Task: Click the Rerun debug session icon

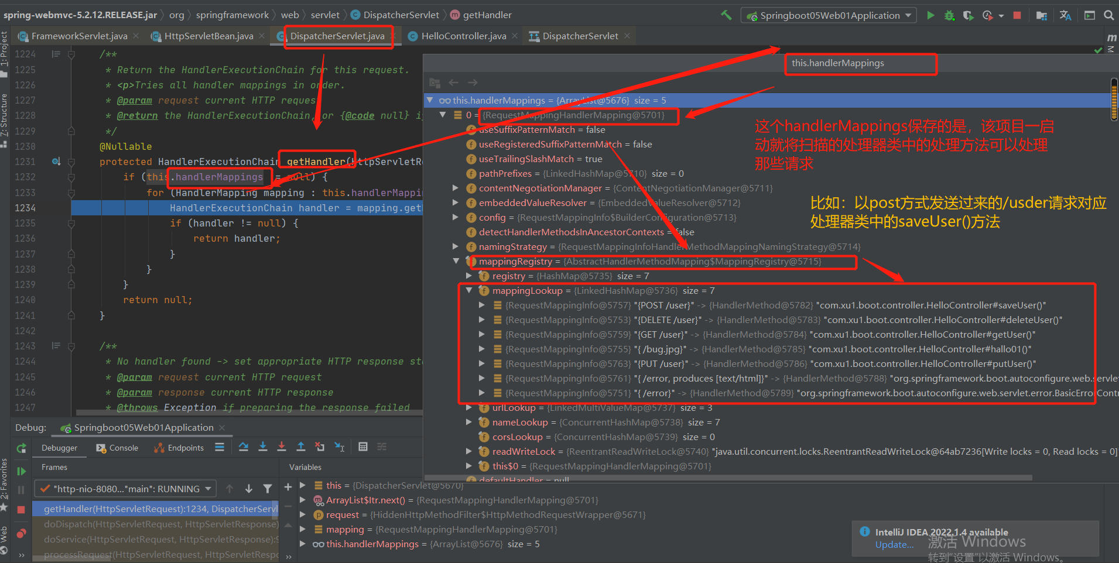Action: pos(22,448)
